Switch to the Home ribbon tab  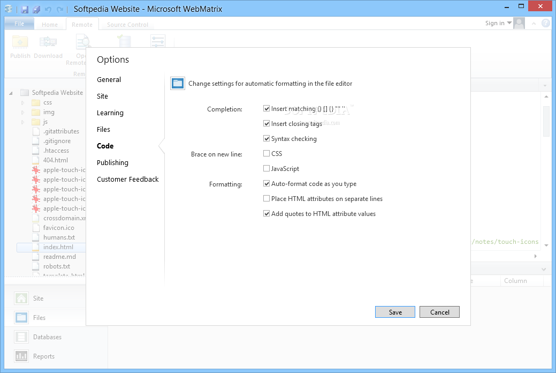(x=50, y=25)
